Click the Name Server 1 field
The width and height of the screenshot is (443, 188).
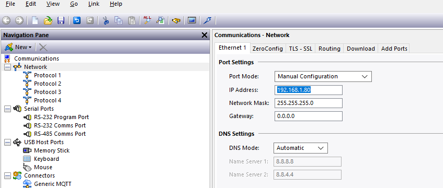click(x=308, y=162)
